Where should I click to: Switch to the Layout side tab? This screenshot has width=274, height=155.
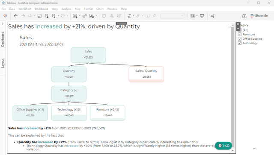pyautogui.click(x=3, y=63)
